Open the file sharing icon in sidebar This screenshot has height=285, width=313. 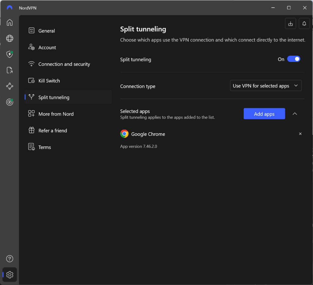9,70
